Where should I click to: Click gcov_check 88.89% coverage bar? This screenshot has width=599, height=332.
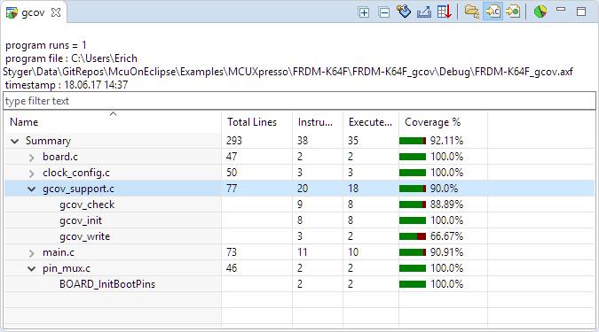413,205
